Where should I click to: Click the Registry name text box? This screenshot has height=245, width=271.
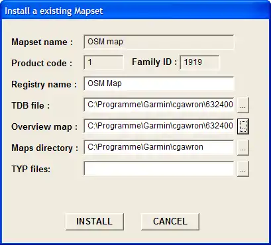(x=159, y=83)
